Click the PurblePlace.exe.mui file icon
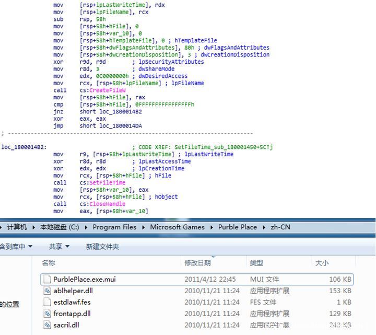Image resolution: width=376 pixels, height=335 pixels. click(47, 279)
